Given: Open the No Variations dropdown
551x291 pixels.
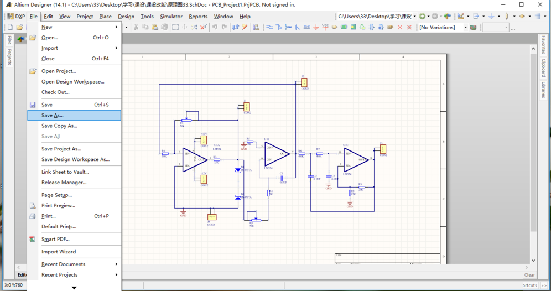Looking at the screenshot, I should tap(465, 27).
